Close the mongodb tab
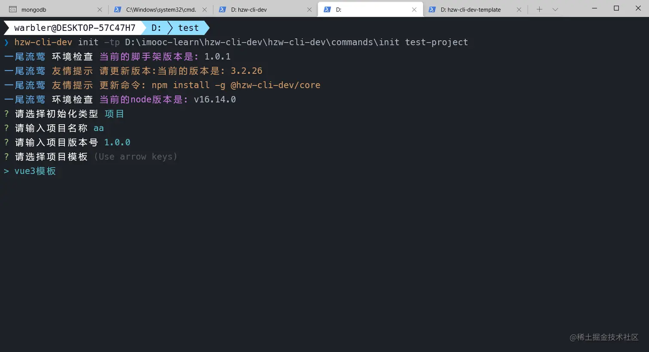649x352 pixels. coord(100,9)
